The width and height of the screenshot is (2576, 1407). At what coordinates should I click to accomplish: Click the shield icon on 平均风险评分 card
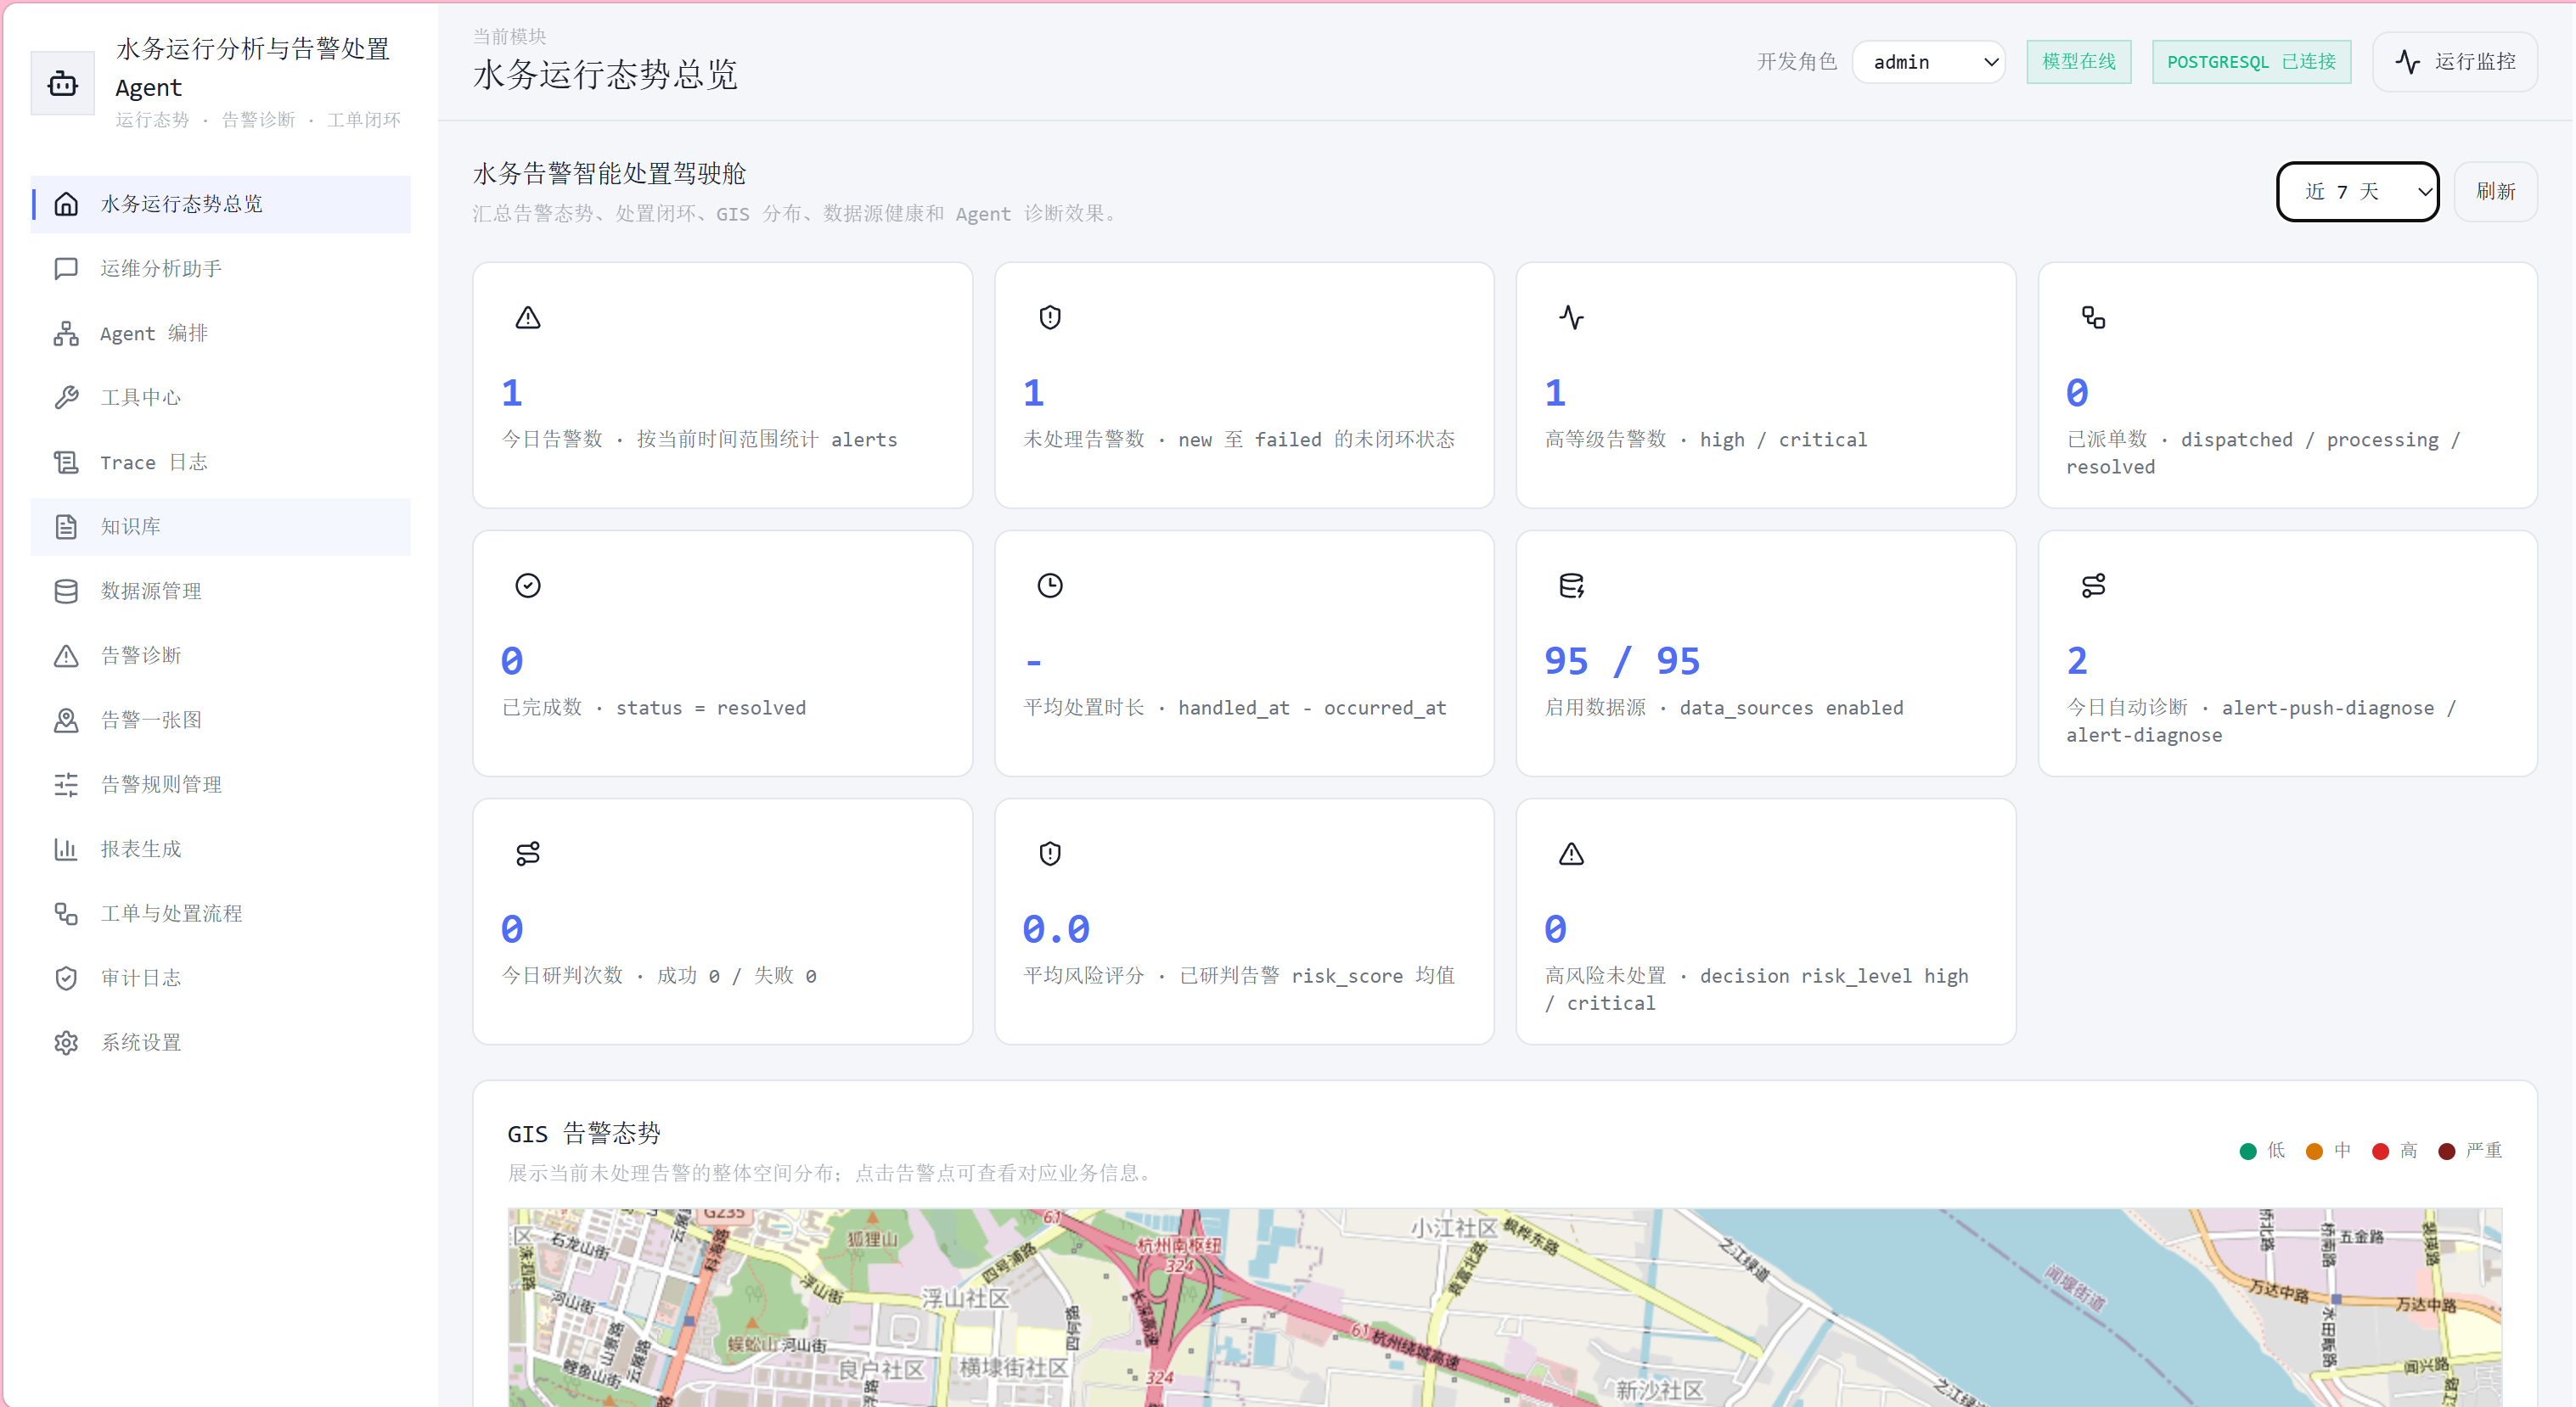1050,854
